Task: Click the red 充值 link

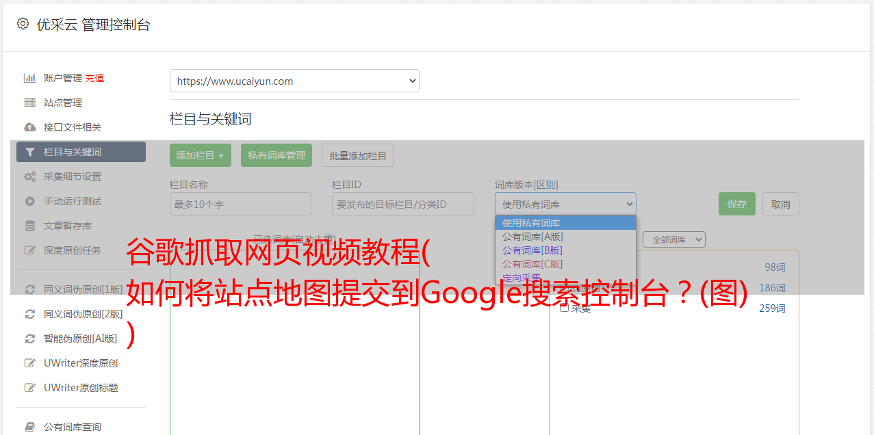Action: pos(94,78)
